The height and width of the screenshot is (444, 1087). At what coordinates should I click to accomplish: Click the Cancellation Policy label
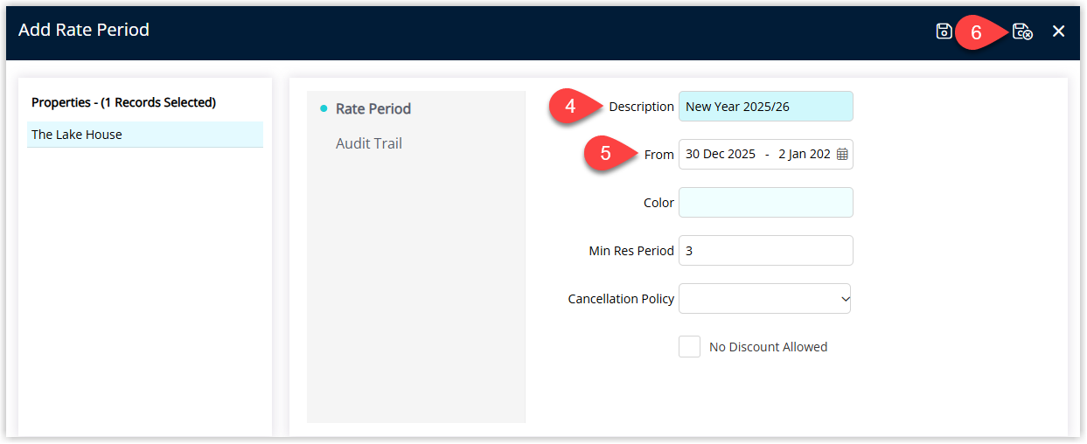tap(621, 299)
